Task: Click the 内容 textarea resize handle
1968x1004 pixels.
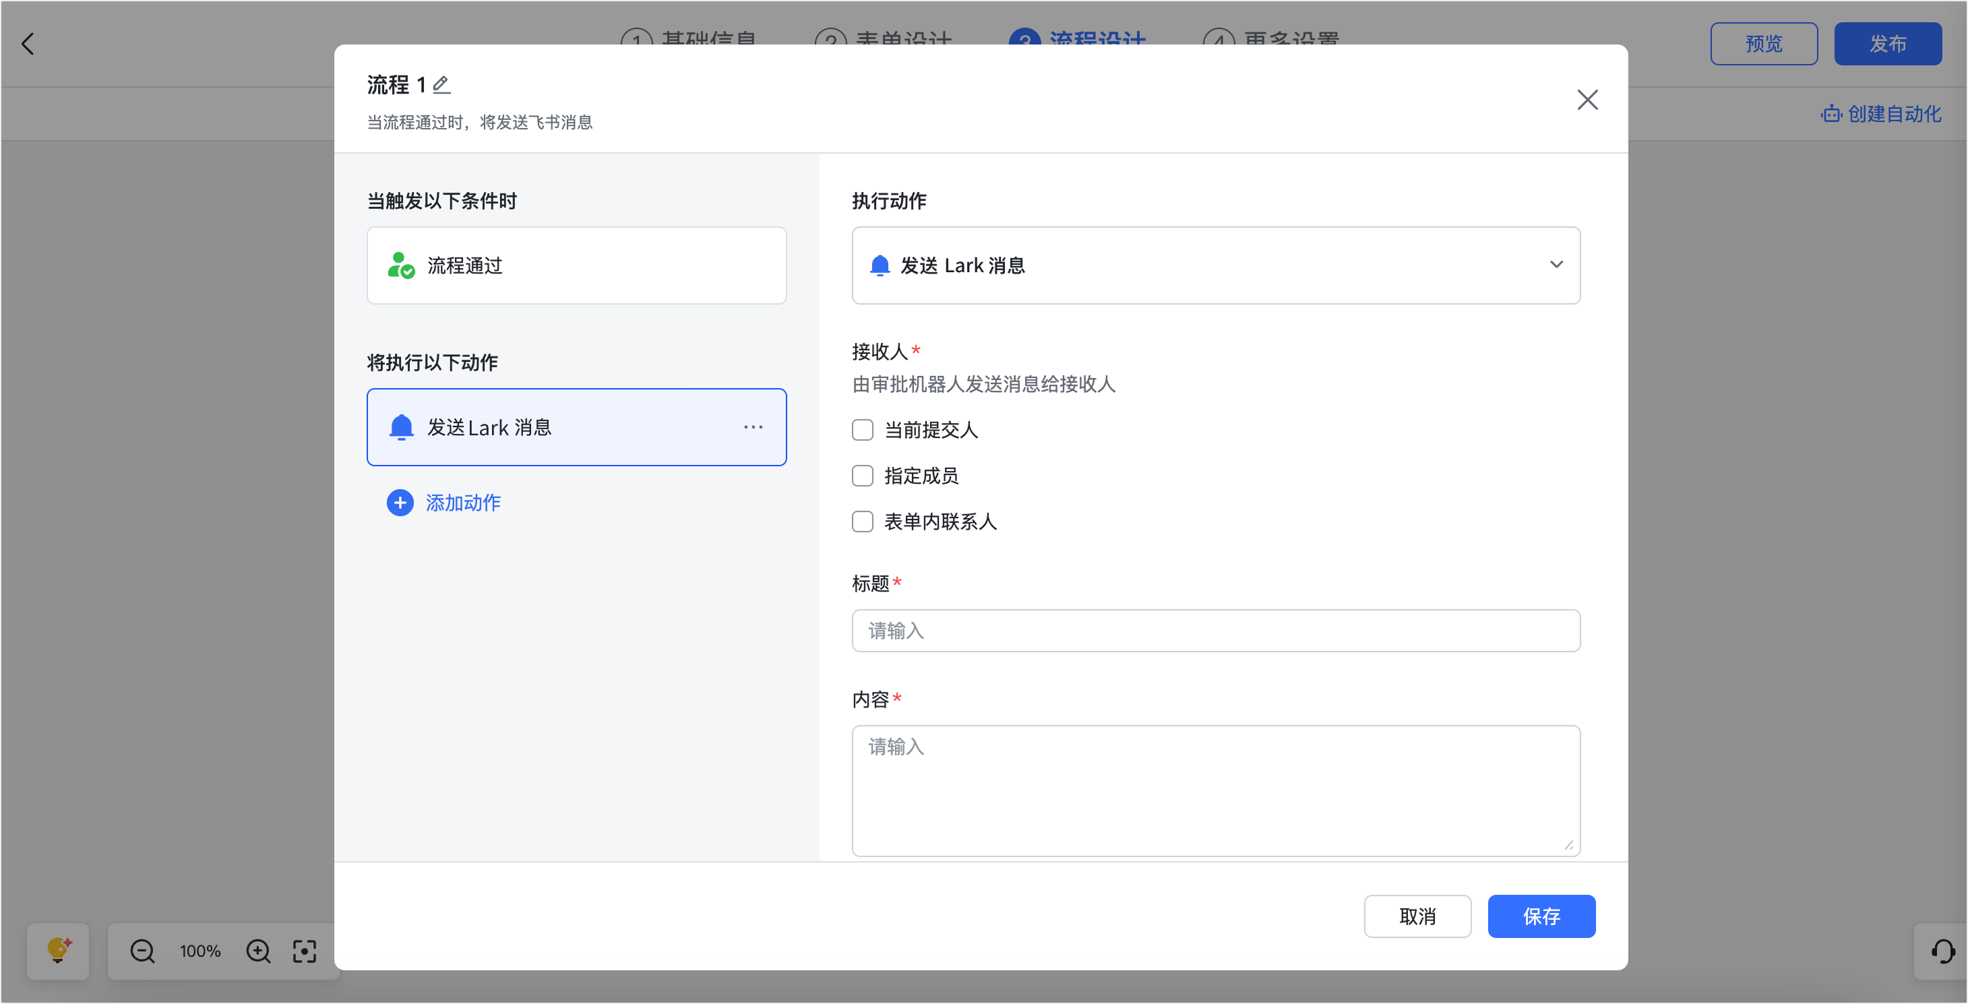Action: click(1568, 844)
